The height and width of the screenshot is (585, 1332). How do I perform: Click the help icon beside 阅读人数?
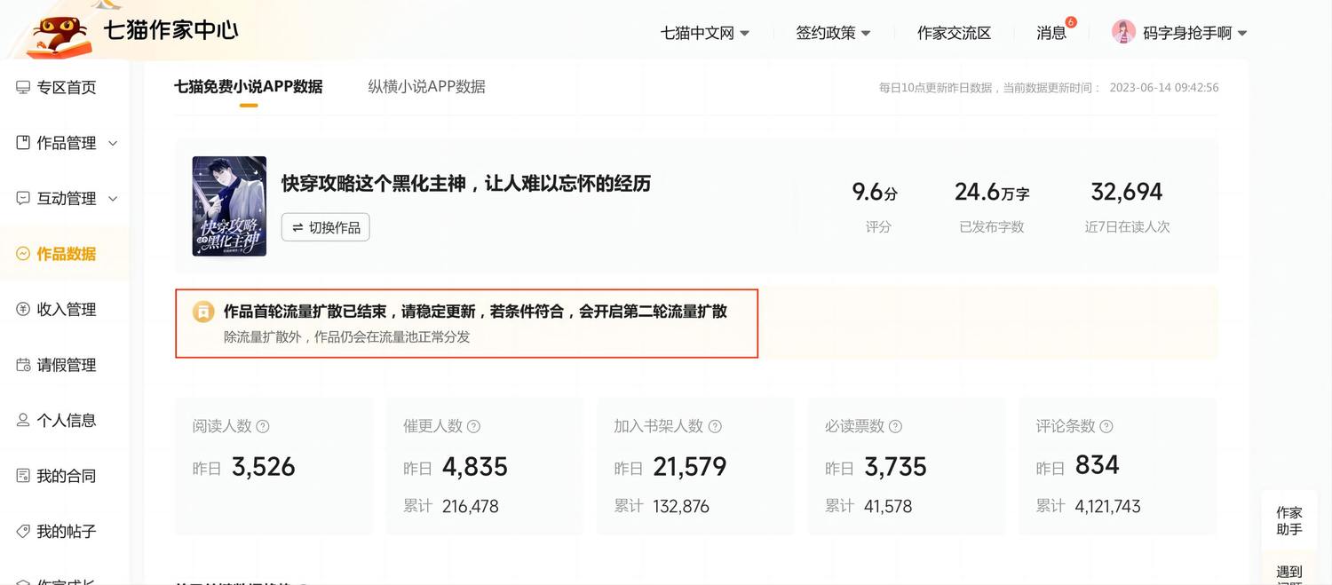pyautogui.click(x=263, y=426)
